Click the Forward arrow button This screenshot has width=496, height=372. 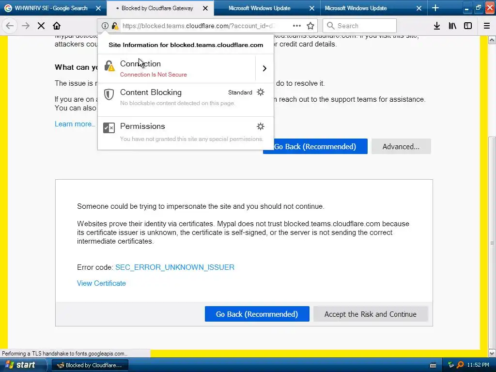tap(25, 26)
